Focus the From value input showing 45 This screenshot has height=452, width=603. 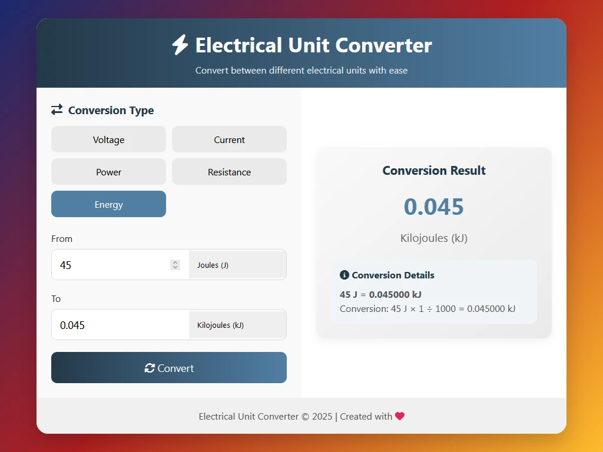[x=112, y=265]
